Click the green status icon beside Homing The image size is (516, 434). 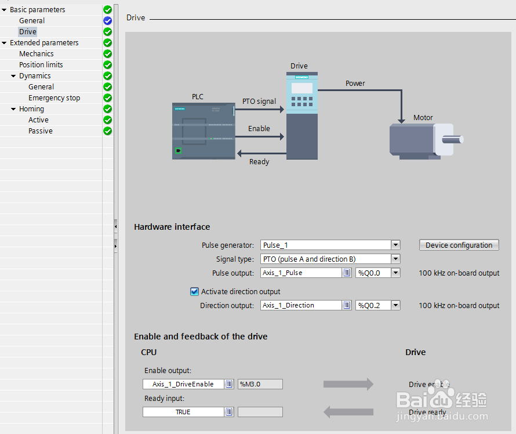108,108
